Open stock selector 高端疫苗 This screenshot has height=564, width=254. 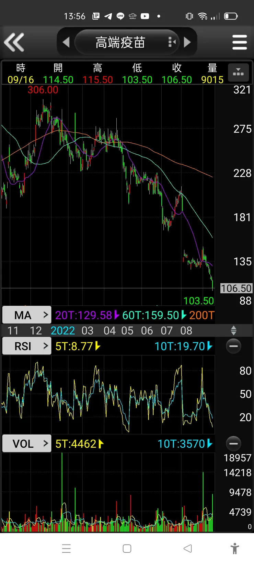pos(120,42)
